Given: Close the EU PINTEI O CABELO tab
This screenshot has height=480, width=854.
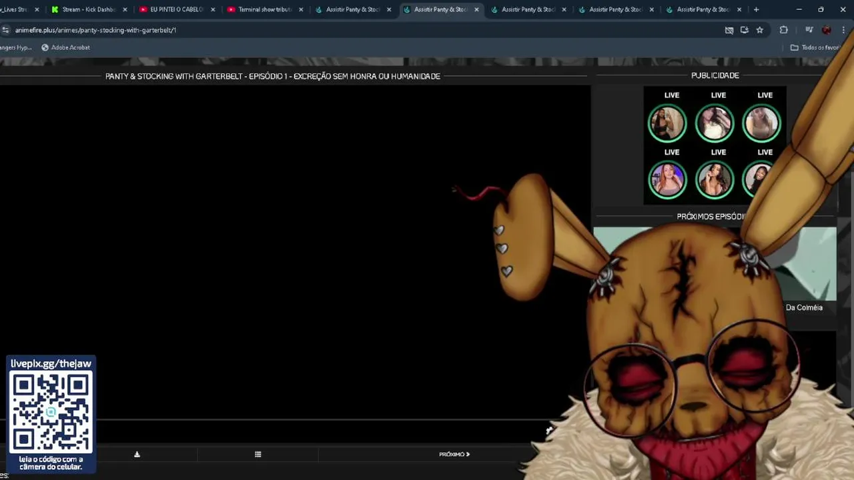Looking at the screenshot, I should click(213, 9).
